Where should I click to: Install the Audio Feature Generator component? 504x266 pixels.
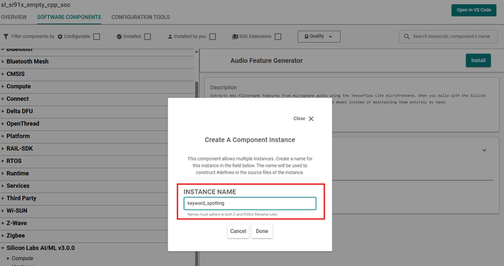tap(478, 60)
